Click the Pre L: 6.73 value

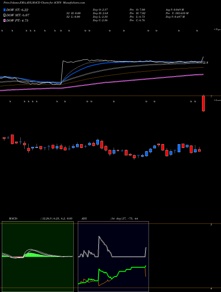[137, 17]
